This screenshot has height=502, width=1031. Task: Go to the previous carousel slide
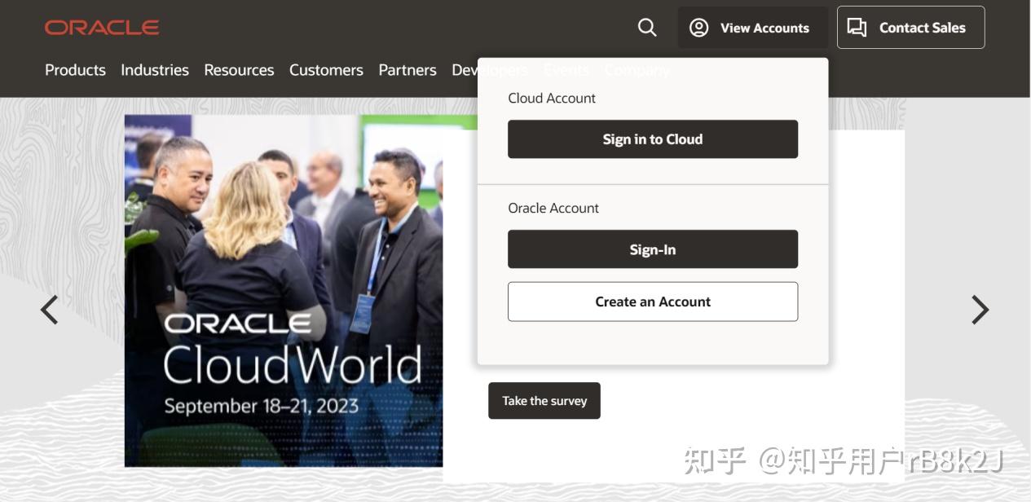click(50, 310)
